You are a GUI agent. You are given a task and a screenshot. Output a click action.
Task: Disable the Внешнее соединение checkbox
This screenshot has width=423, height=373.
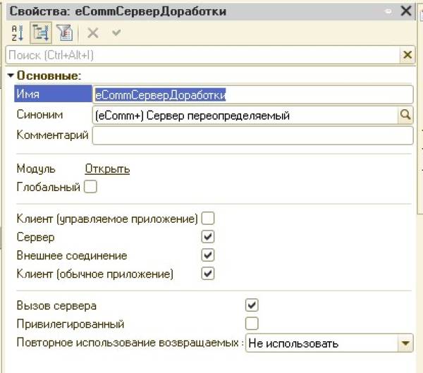point(208,255)
